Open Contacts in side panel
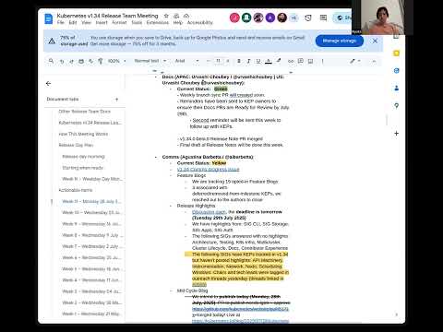The image size is (443, 332). (396, 89)
